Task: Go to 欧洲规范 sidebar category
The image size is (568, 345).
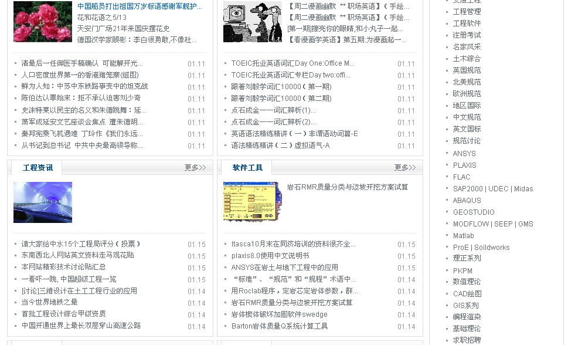Action: [x=467, y=94]
